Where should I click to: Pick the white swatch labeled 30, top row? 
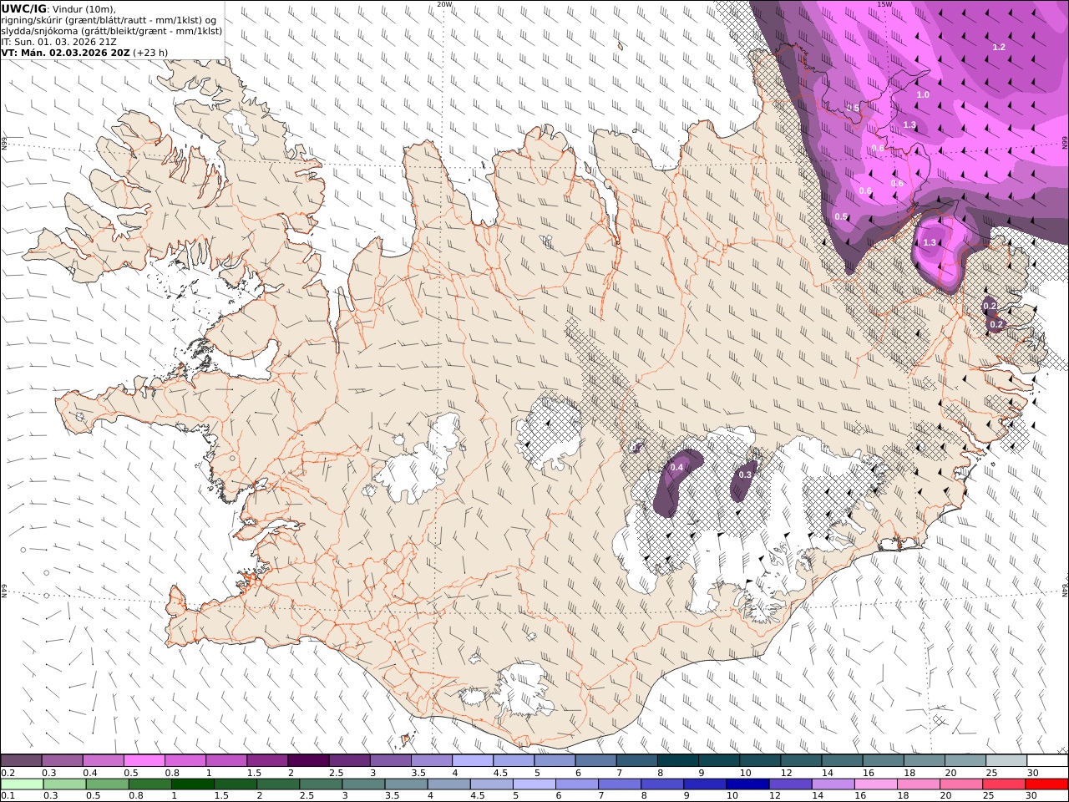click(x=1046, y=761)
